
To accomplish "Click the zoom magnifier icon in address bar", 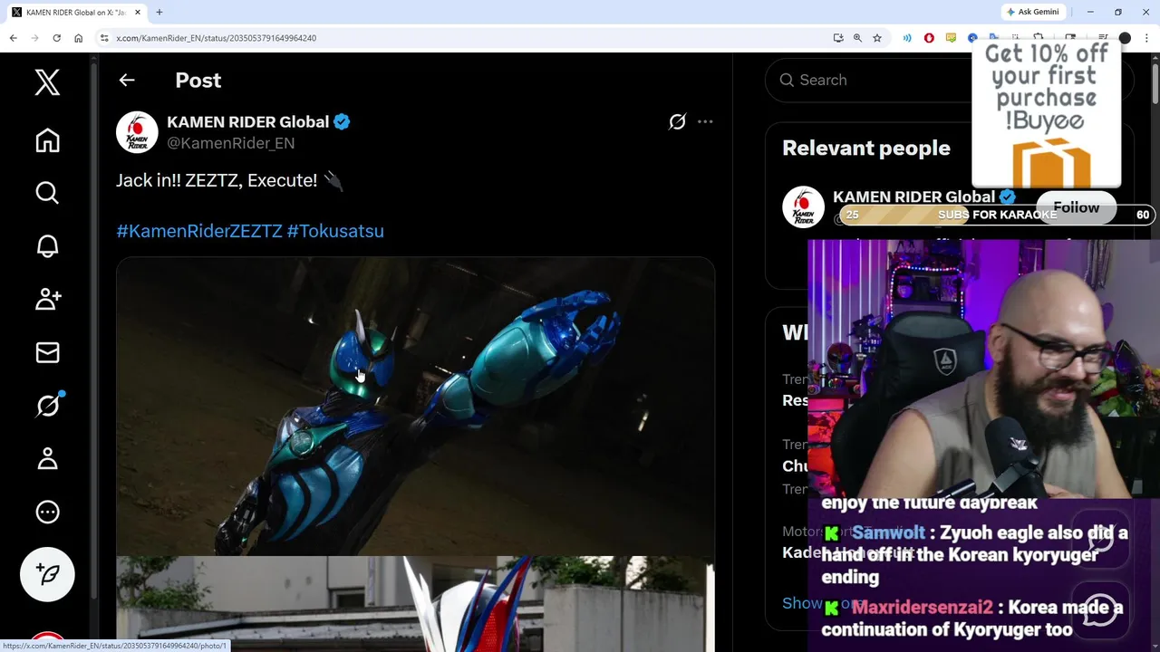I will tap(857, 38).
